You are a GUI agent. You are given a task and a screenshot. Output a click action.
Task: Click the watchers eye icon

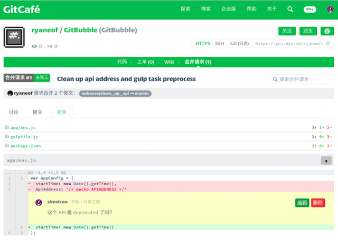[34, 46]
